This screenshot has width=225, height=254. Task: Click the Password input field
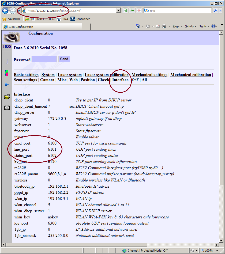tap(44, 59)
